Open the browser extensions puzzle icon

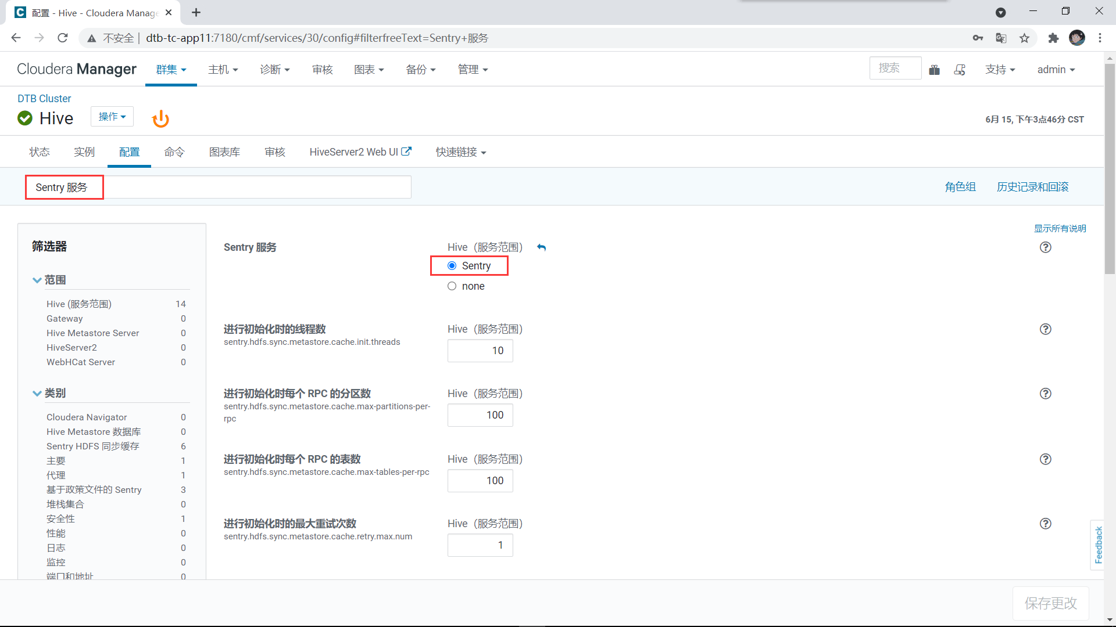pyautogui.click(x=1053, y=38)
